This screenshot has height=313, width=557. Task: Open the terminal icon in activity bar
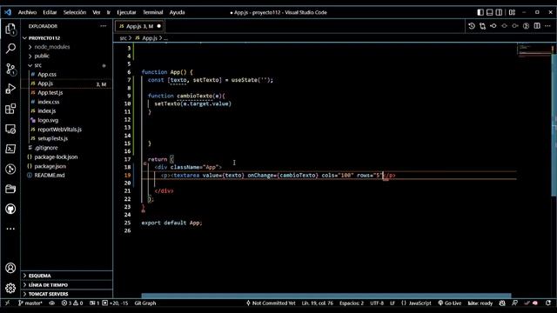pyautogui.click(x=10, y=149)
